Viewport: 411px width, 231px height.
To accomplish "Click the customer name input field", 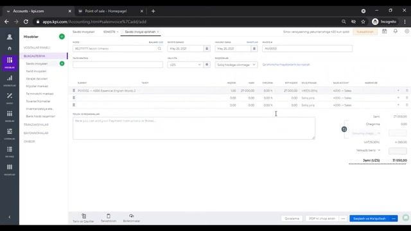I will 115,49.
